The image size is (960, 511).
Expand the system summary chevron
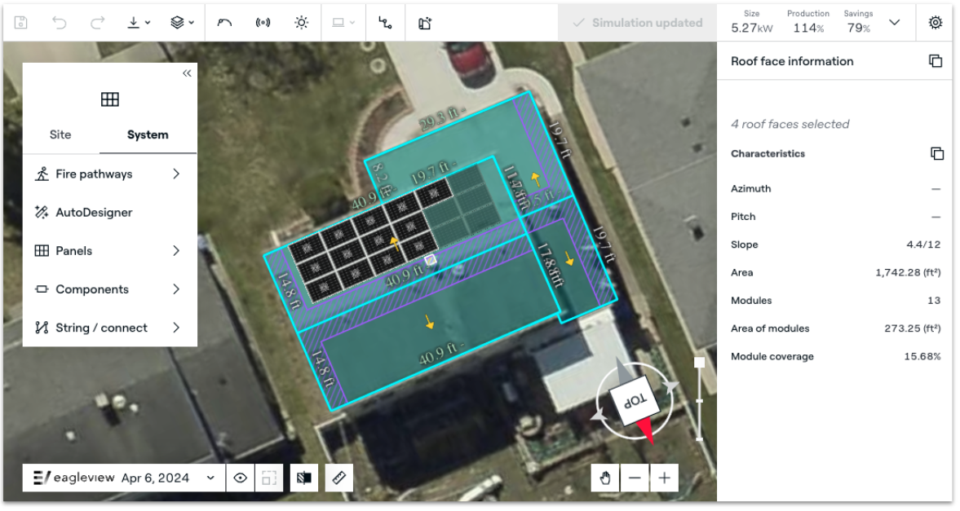pyautogui.click(x=894, y=23)
